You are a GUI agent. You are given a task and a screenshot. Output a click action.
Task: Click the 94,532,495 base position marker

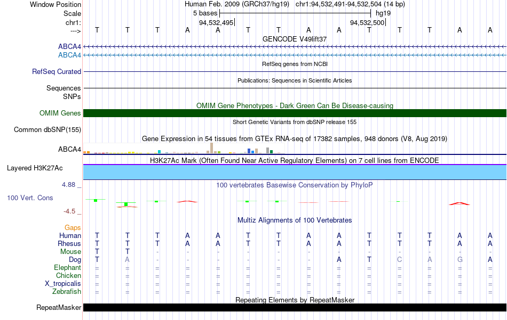point(216,22)
